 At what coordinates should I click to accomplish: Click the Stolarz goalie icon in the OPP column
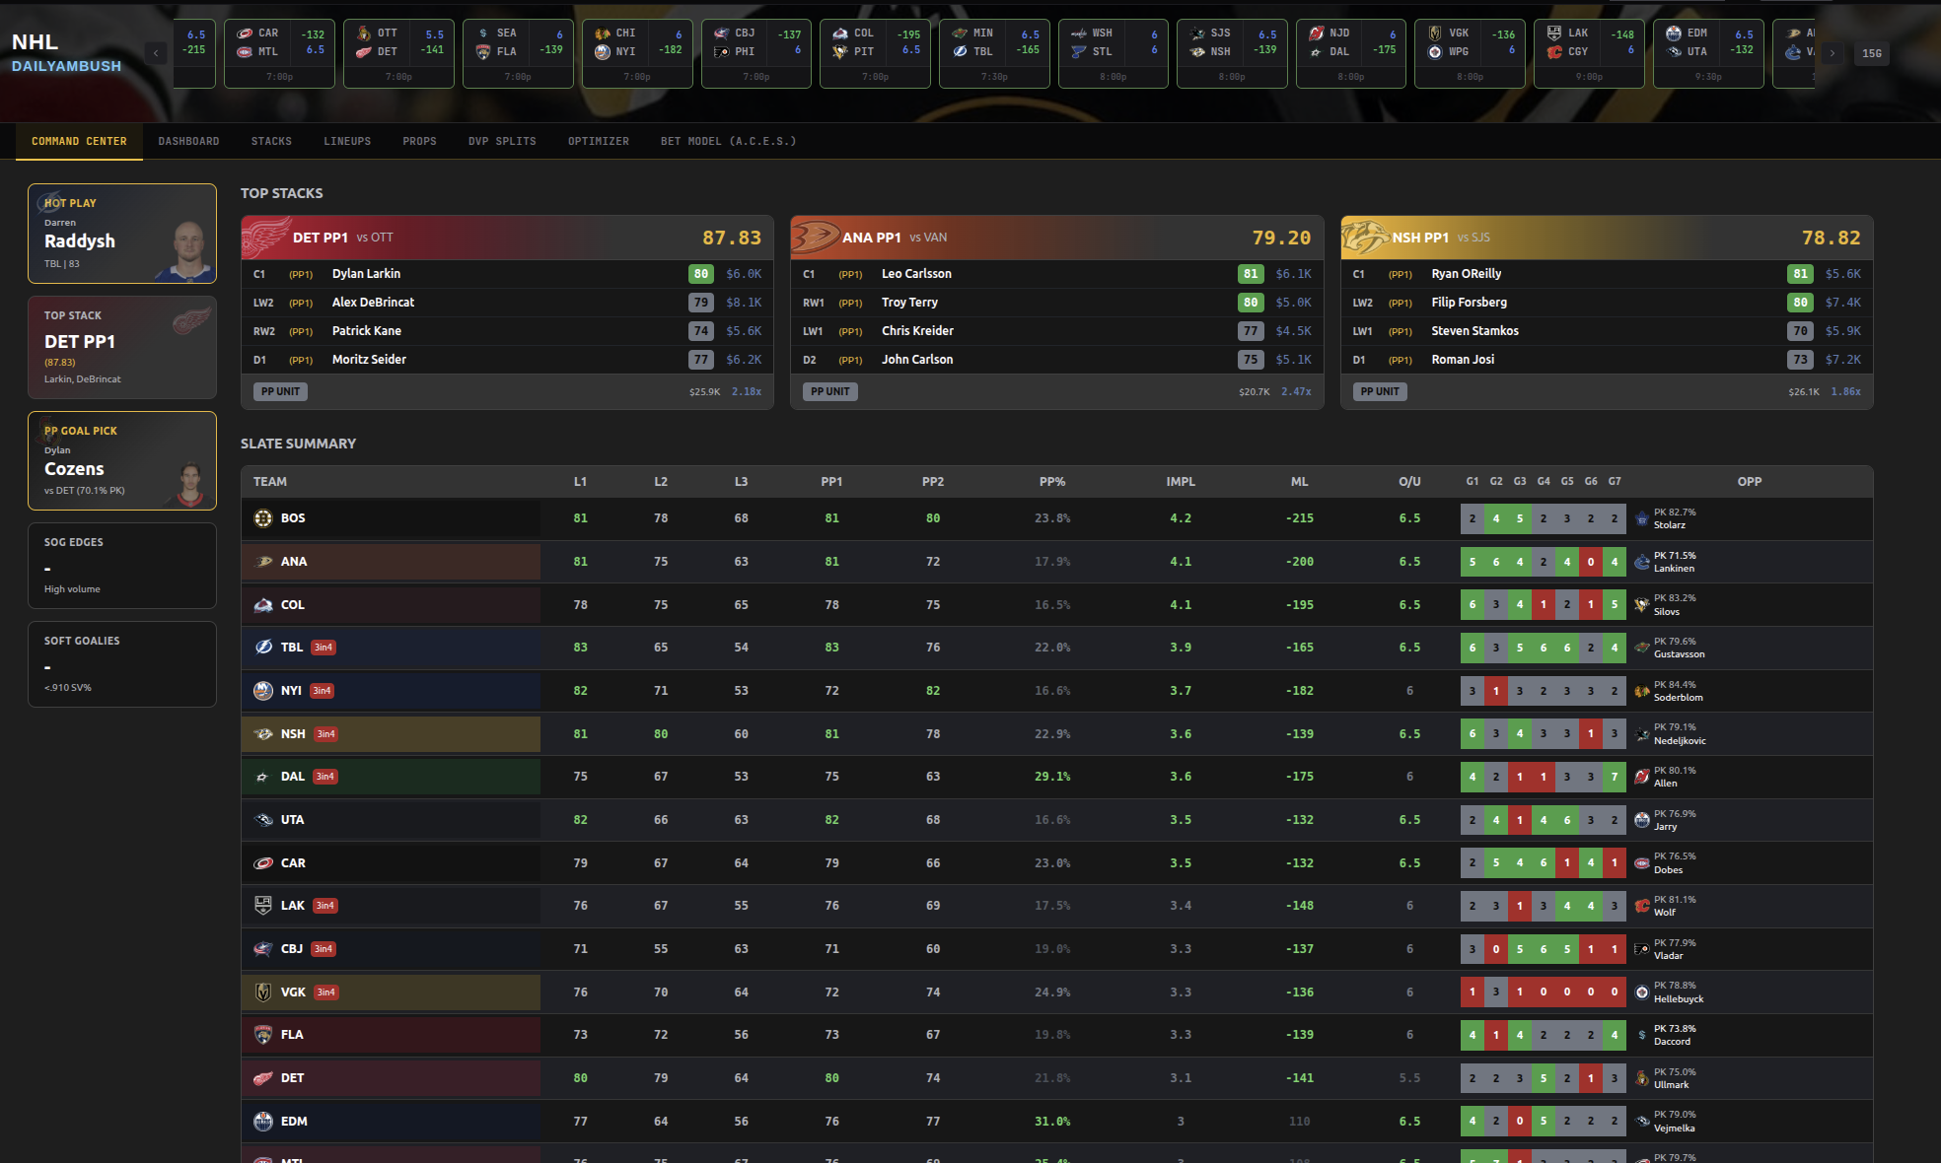(x=1640, y=518)
